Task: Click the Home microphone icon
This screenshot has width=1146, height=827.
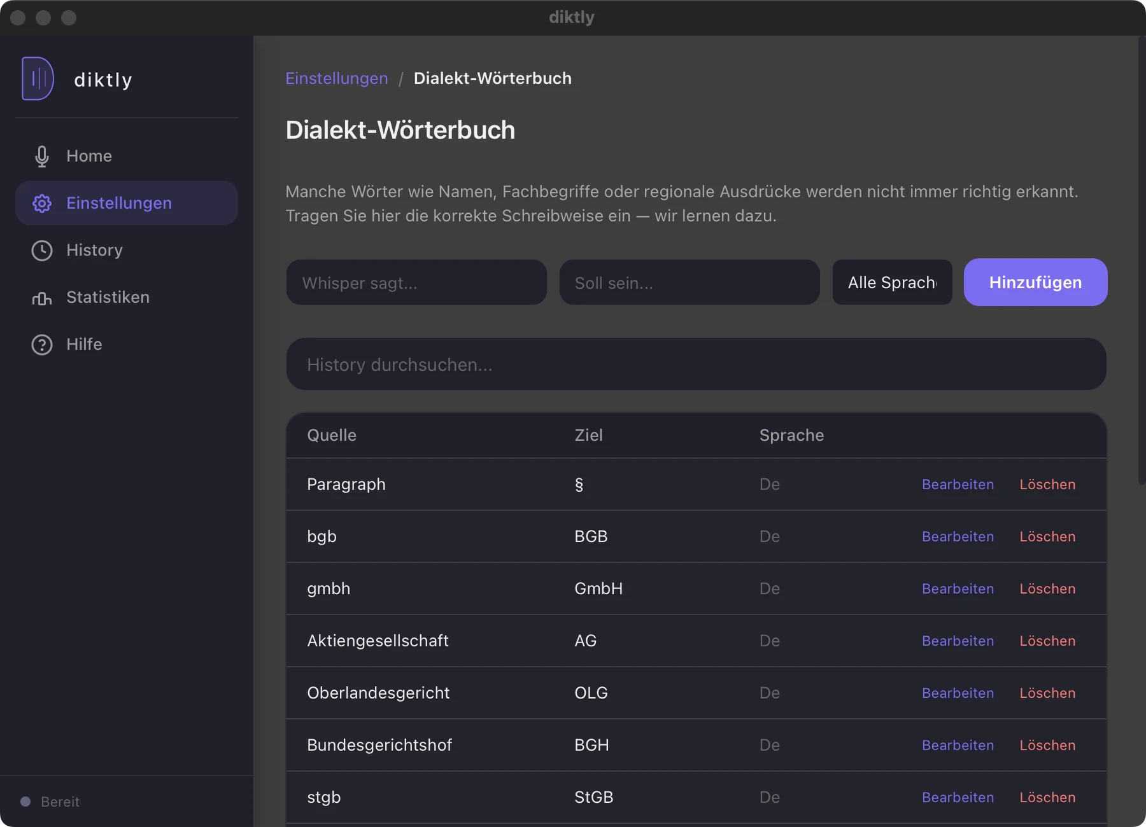Action: (x=42, y=156)
